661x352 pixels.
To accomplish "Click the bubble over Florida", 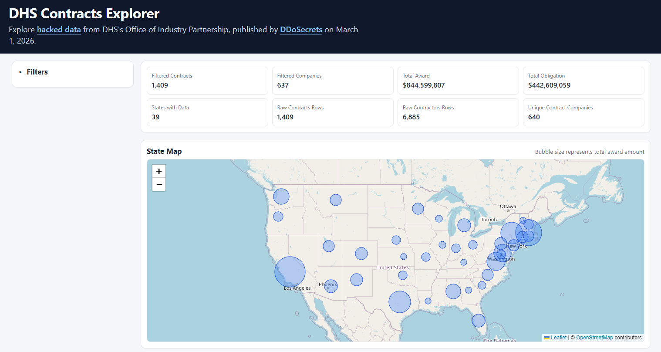I will click(x=478, y=321).
